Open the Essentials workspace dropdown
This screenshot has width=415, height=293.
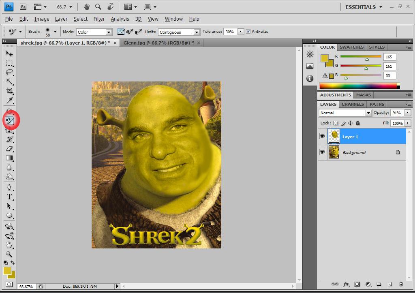pyautogui.click(x=364, y=7)
